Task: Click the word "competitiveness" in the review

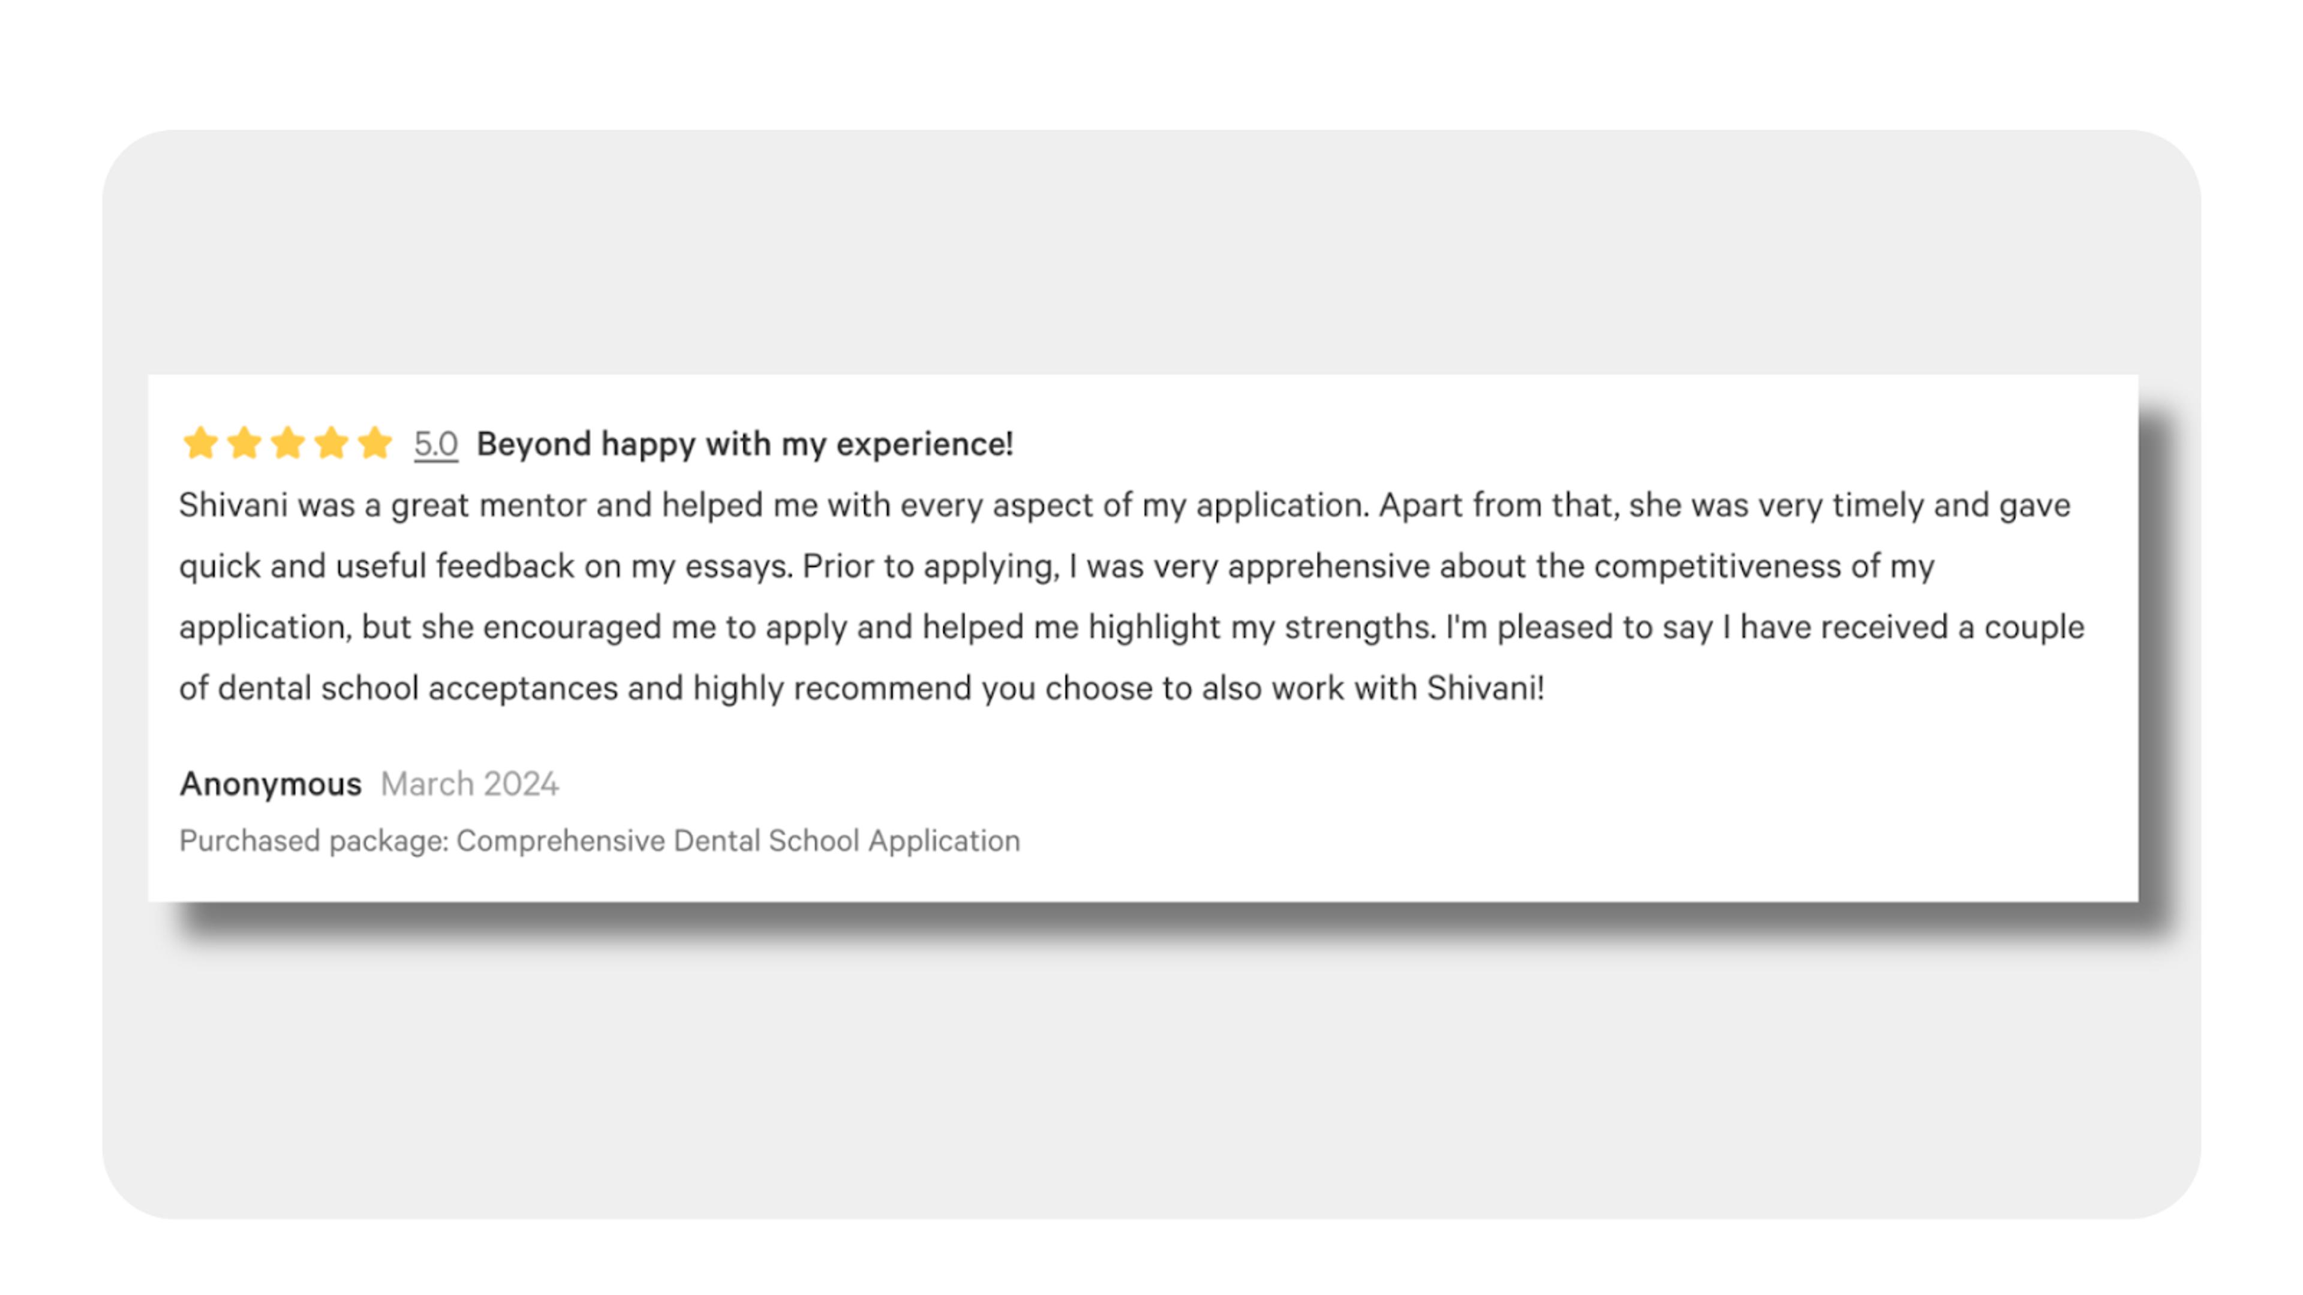Action: [1718, 567]
